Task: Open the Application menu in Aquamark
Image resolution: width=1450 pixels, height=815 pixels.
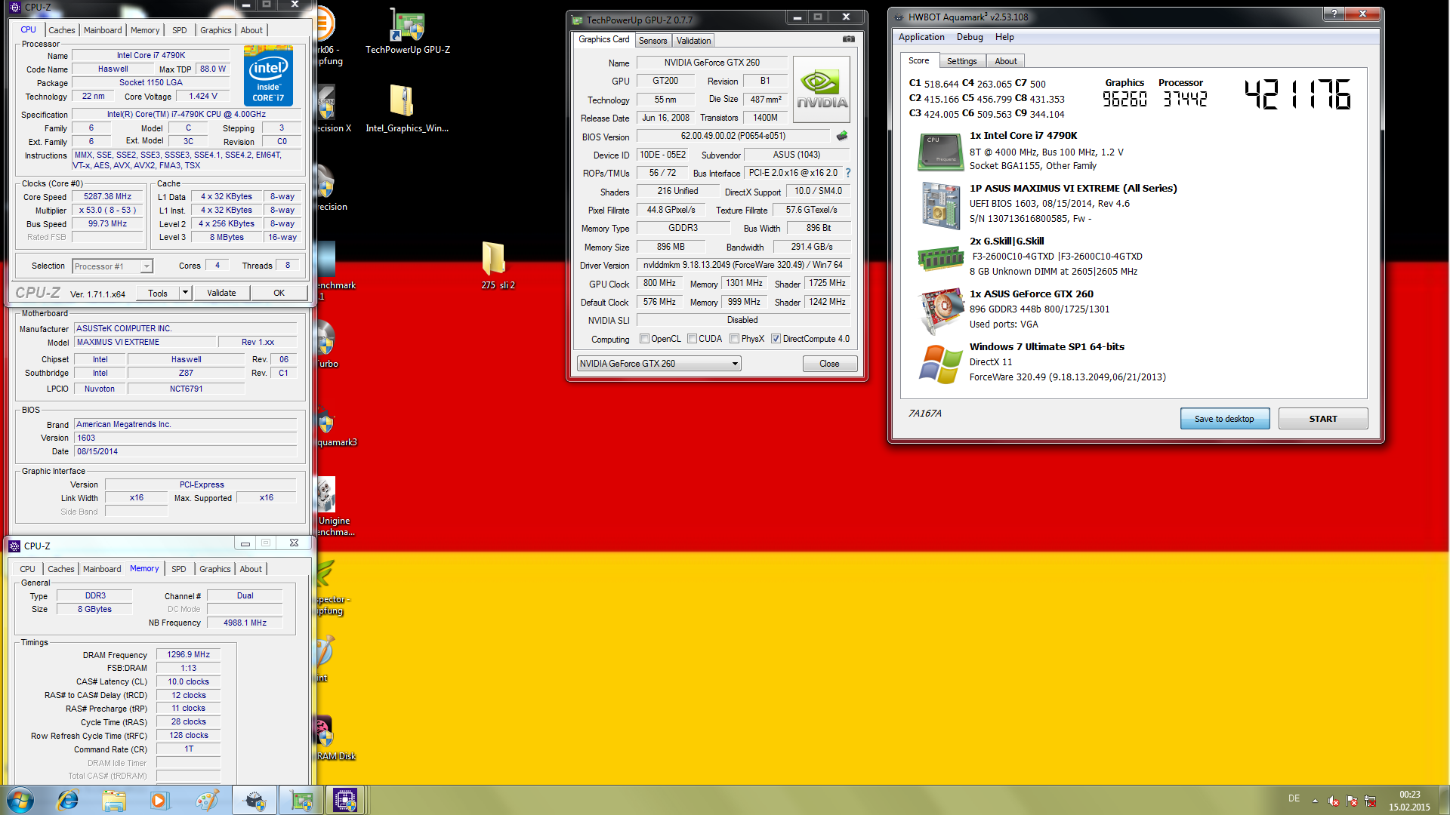Action: [x=921, y=37]
